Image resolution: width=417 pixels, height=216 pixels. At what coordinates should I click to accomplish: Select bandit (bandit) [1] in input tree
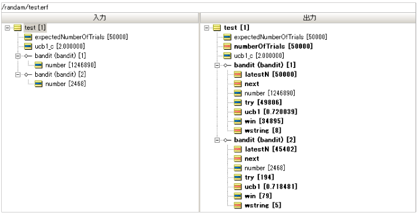60,56
